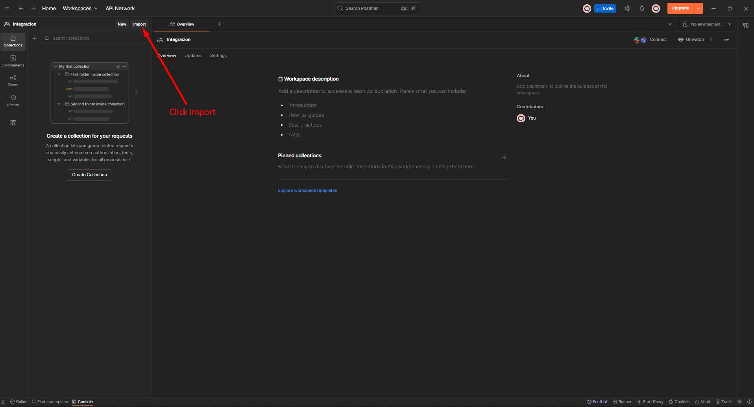Expand the Workspaces dropdown
Viewport: 754px width, 407px height.
click(x=80, y=8)
